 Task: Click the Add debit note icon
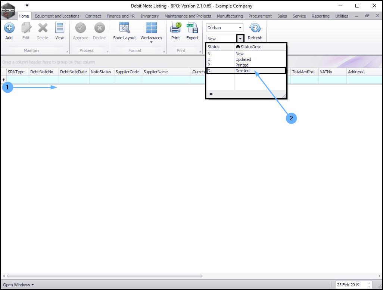(x=9, y=28)
